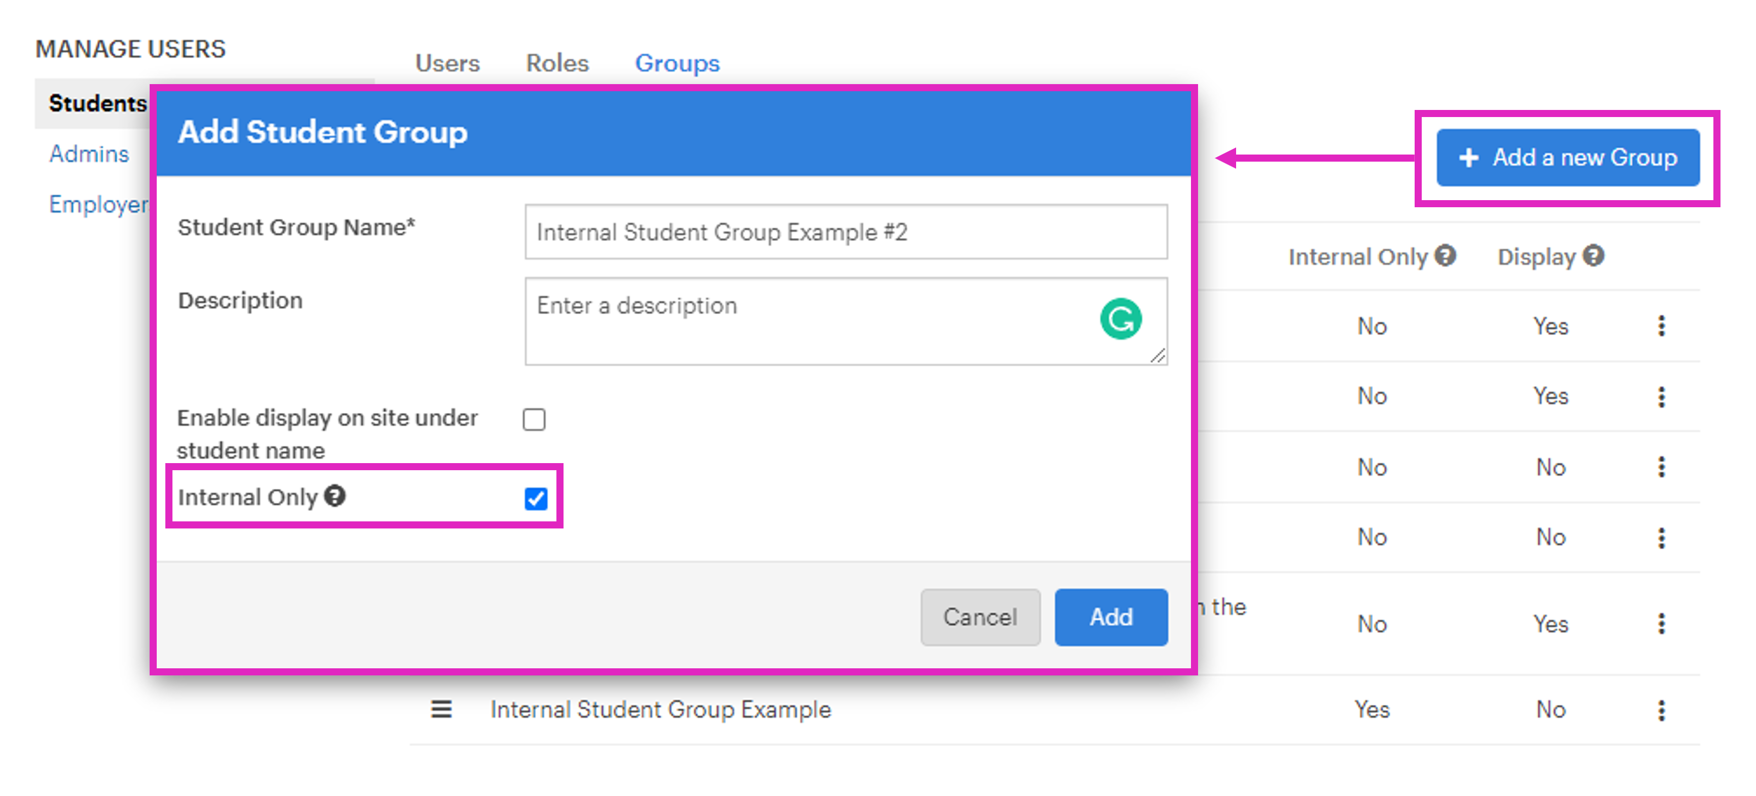Viewport: 1756px width, 796px height.
Task: Switch to the Users tab
Action: 447,63
